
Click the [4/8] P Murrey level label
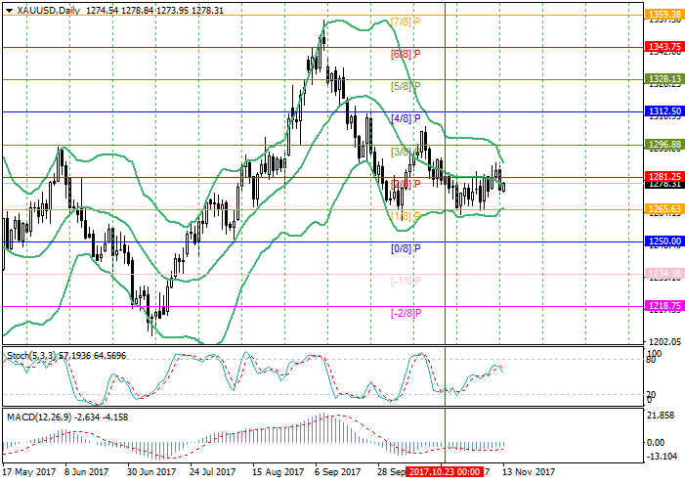[x=406, y=118]
